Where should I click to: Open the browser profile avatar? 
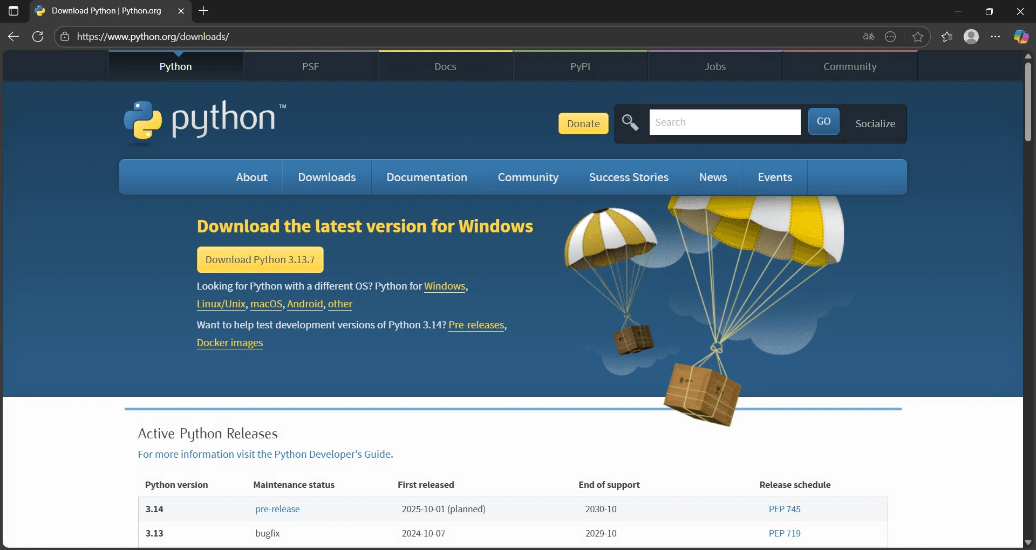(x=971, y=37)
